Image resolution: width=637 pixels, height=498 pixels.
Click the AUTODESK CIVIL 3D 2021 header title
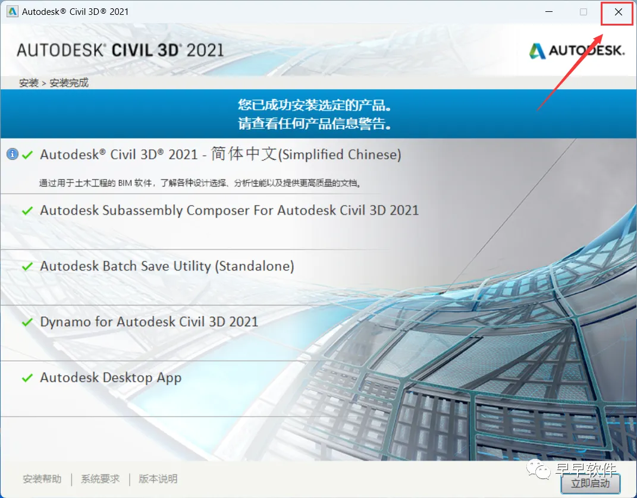[120, 51]
